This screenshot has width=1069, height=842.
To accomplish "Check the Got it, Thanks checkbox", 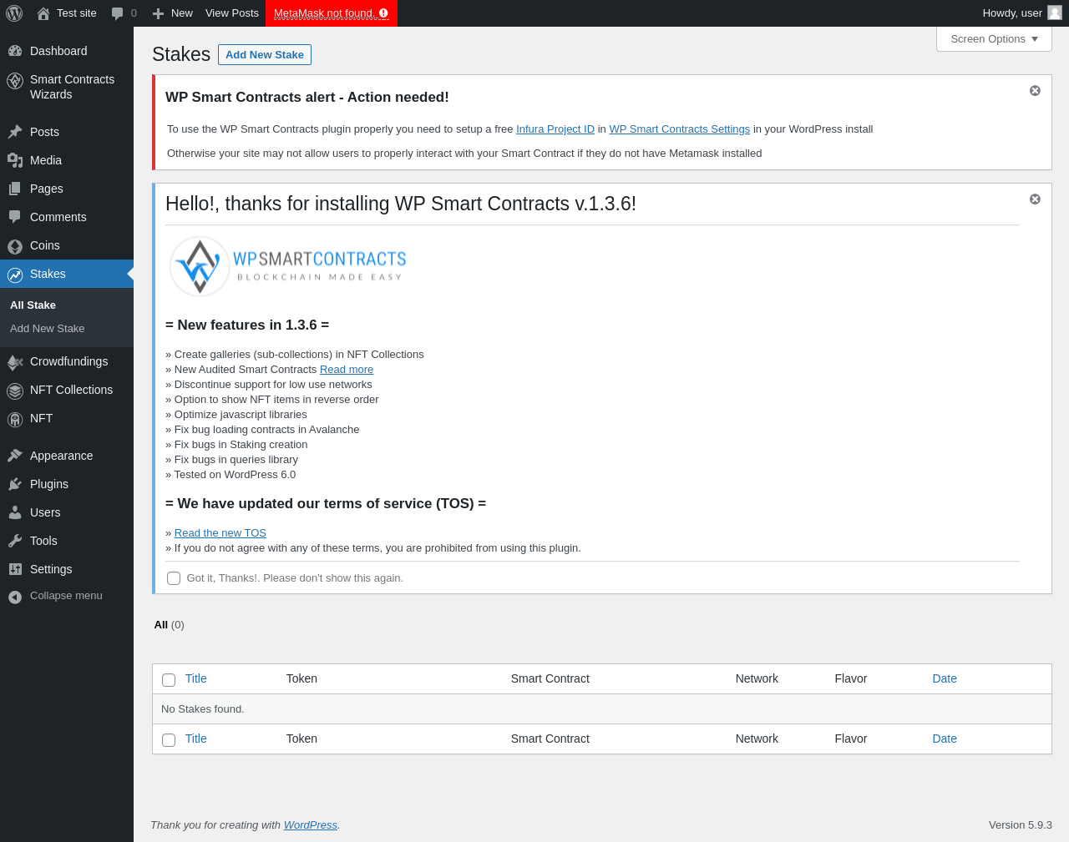I will [x=174, y=578].
